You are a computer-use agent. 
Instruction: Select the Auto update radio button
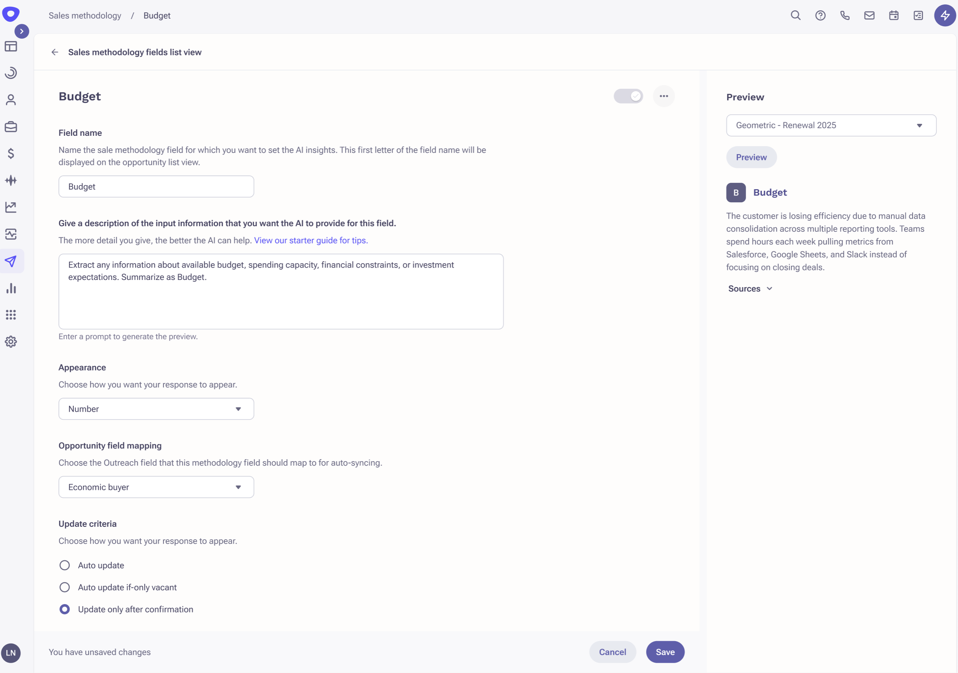64,565
